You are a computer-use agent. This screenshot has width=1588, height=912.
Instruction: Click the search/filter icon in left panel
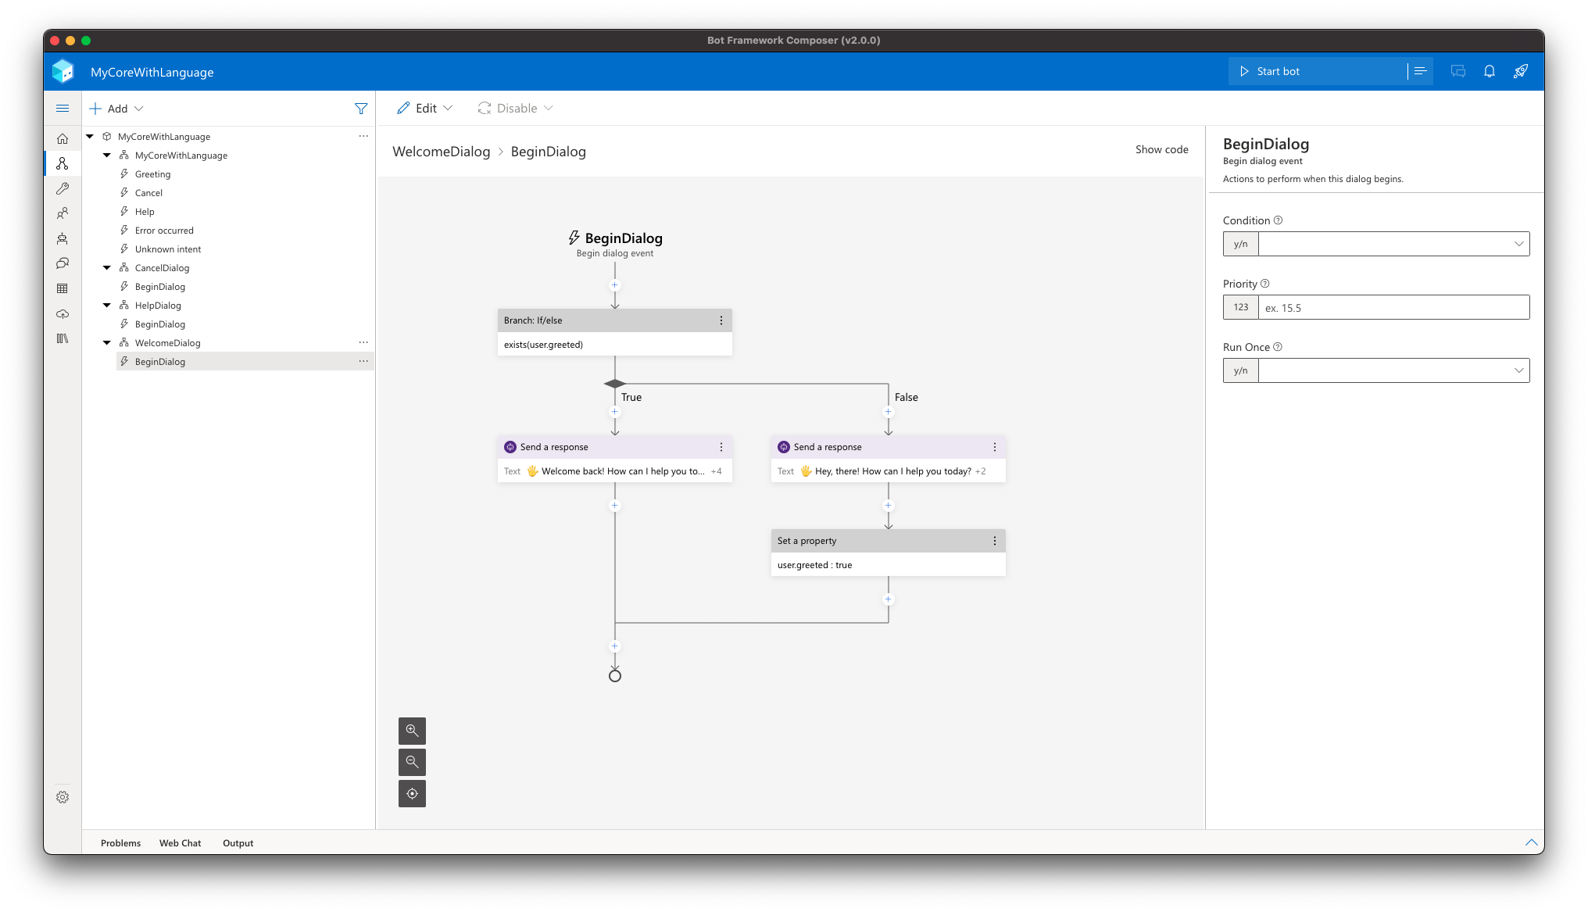coord(361,108)
